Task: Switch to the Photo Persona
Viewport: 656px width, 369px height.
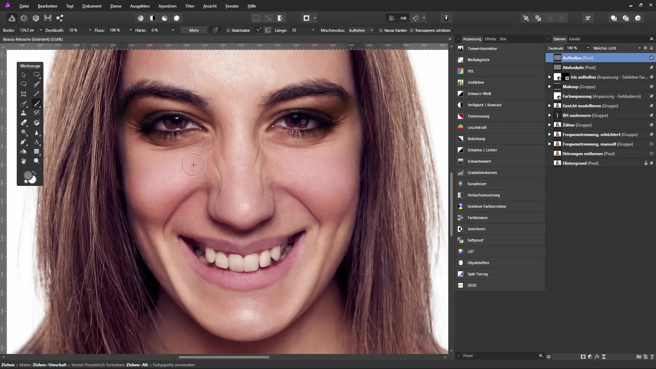Action: click(x=12, y=18)
